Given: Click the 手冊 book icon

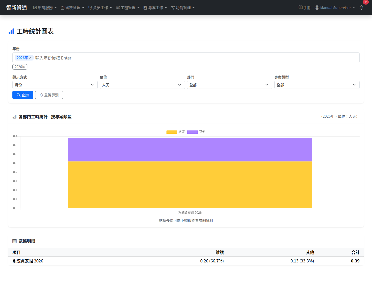Looking at the screenshot, I should pyautogui.click(x=300, y=7).
